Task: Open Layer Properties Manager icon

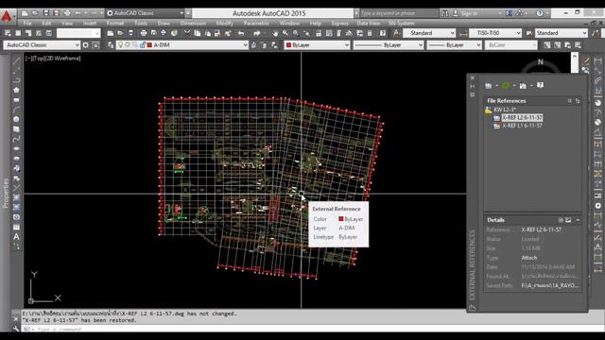Action: (x=111, y=45)
